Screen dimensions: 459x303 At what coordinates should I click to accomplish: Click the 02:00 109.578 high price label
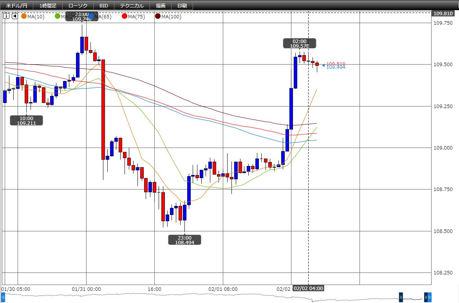pyautogui.click(x=300, y=43)
